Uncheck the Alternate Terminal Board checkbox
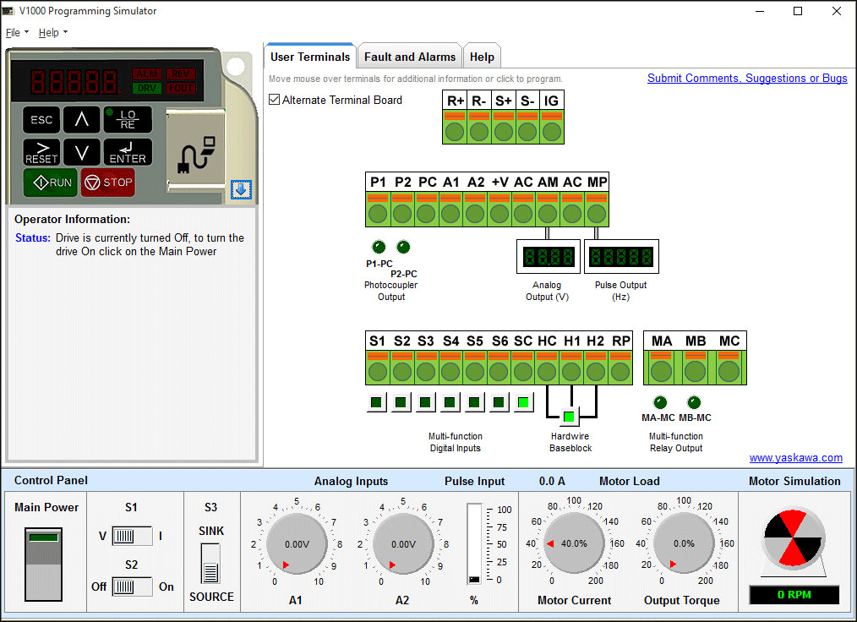The height and width of the screenshot is (622, 857). click(272, 99)
